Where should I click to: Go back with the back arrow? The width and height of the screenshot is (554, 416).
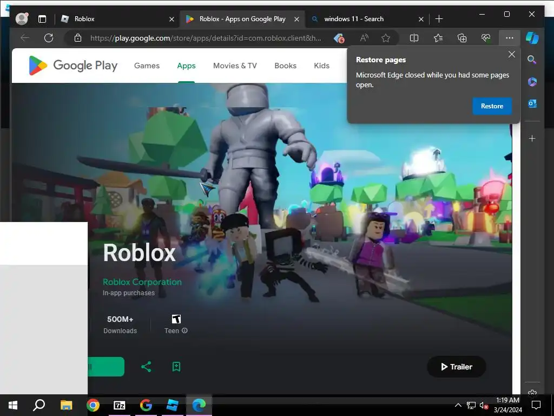[25, 38]
